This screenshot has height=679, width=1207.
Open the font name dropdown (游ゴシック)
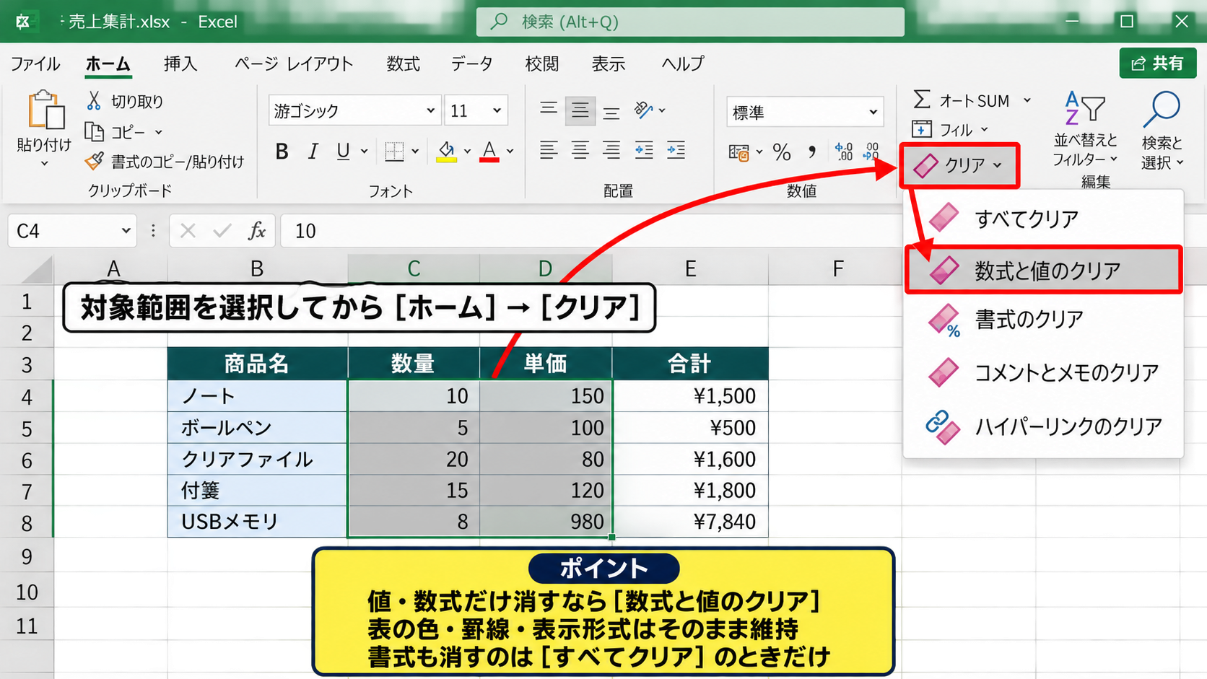tap(430, 110)
